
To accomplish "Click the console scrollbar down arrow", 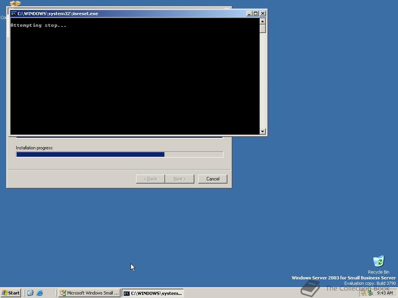I will [x=263, y=131].
